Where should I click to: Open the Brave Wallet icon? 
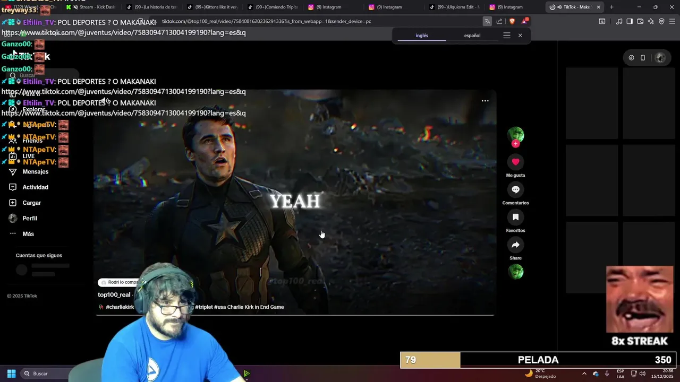(640, 21)
